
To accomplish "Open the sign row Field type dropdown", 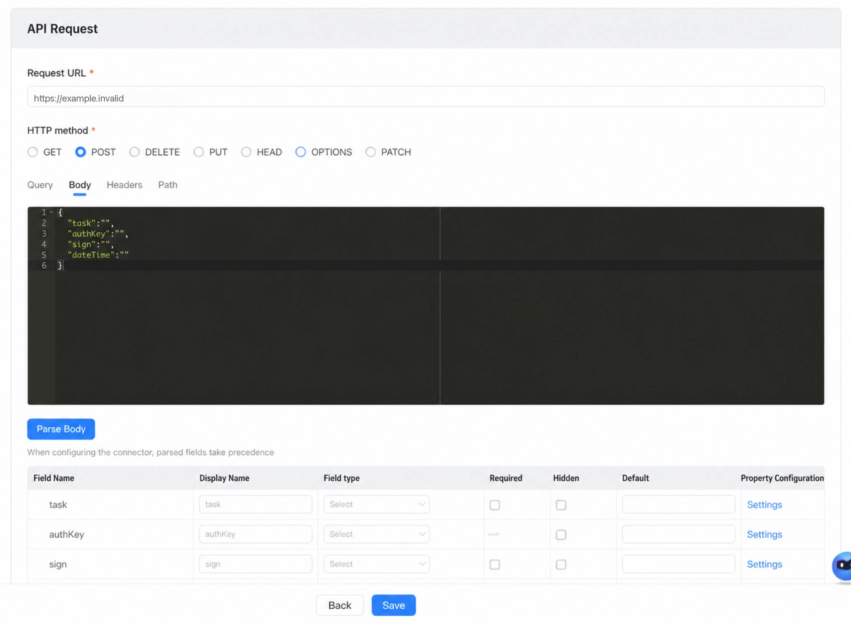I will click(376, 564).
